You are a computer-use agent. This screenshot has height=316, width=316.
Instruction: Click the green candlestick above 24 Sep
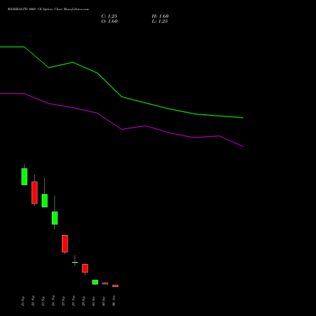55,218
